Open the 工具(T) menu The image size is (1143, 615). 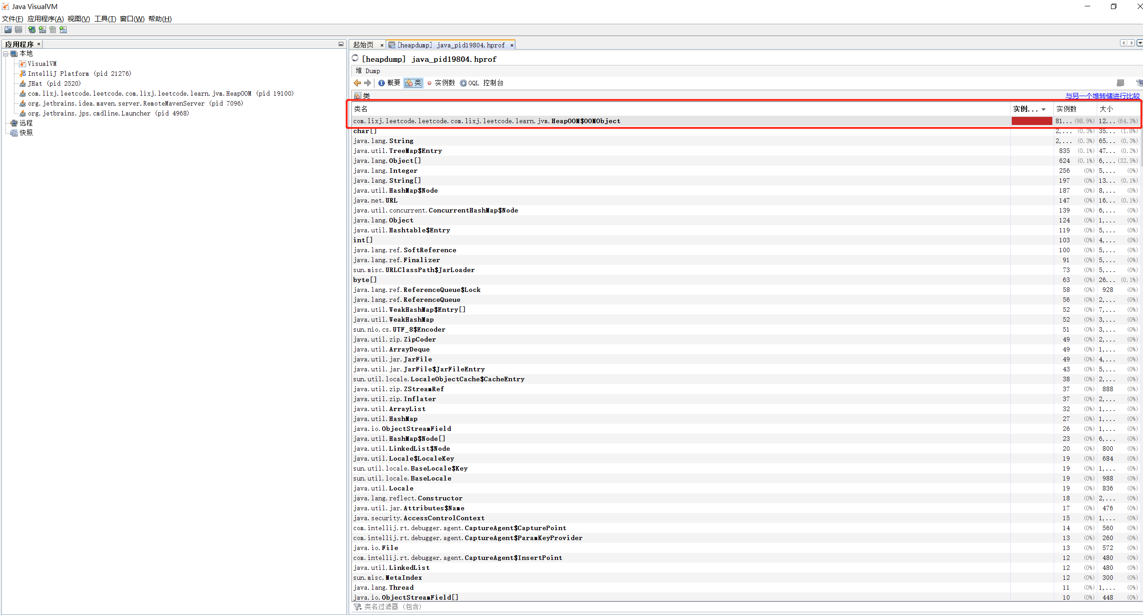click(105, 19)
